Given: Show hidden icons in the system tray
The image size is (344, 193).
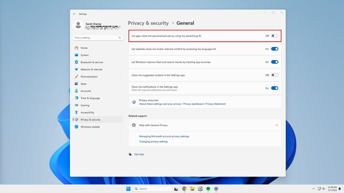Looking at the screenshot, I should pyautogui.click(x=313, y=189).
